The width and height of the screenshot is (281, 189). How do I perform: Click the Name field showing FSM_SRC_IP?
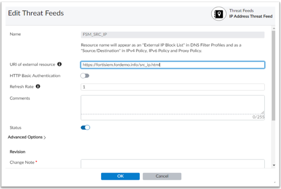(x=173, y=34)
